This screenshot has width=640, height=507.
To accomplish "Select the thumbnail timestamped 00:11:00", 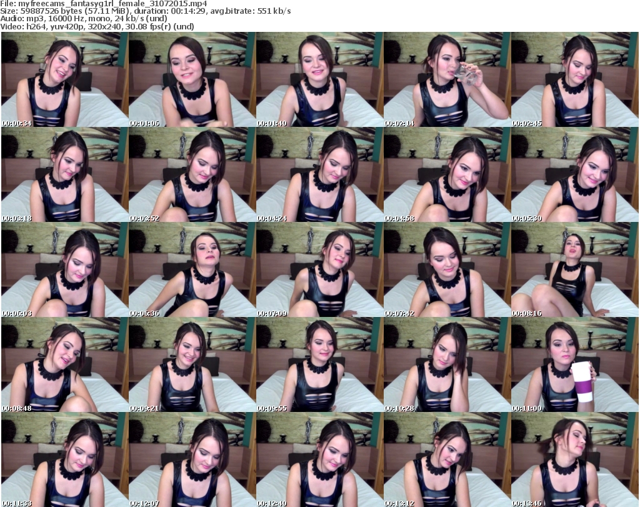I will (x=575, y=365).
